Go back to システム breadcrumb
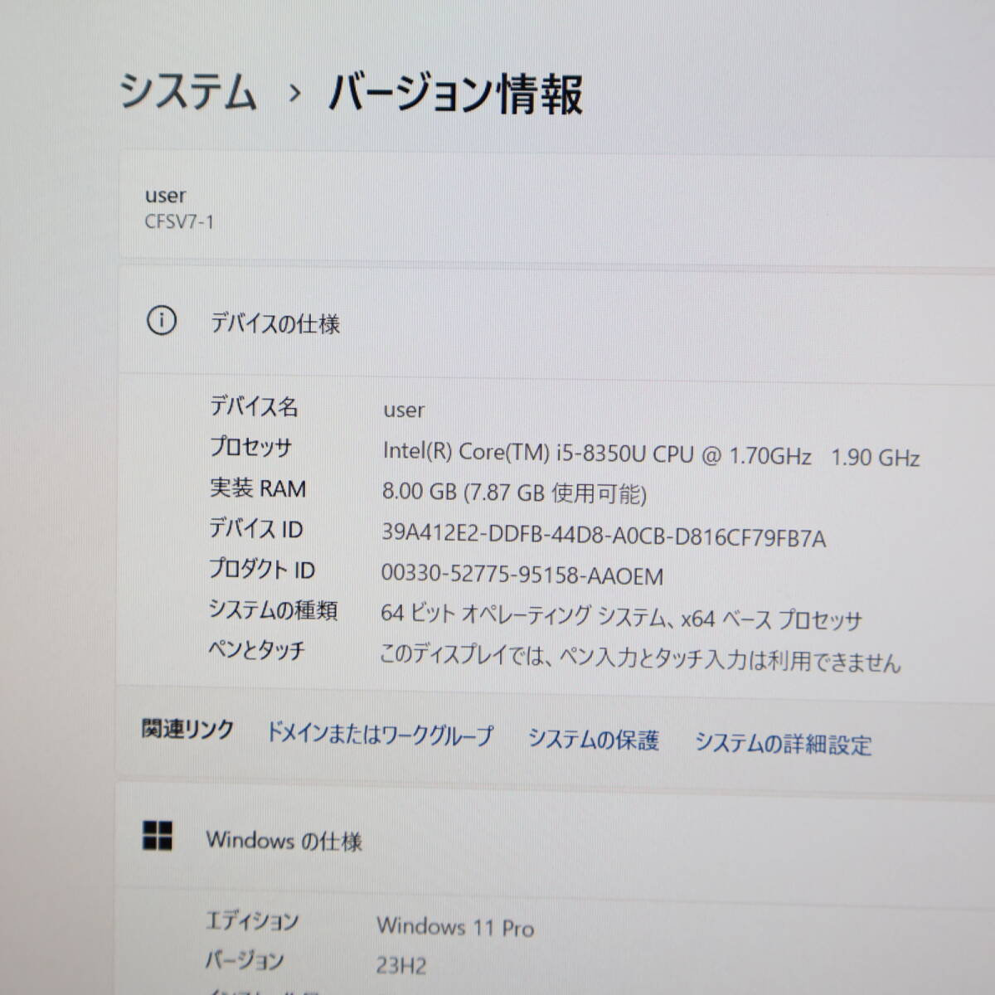The image size is (995, 995). coord(188,91)
